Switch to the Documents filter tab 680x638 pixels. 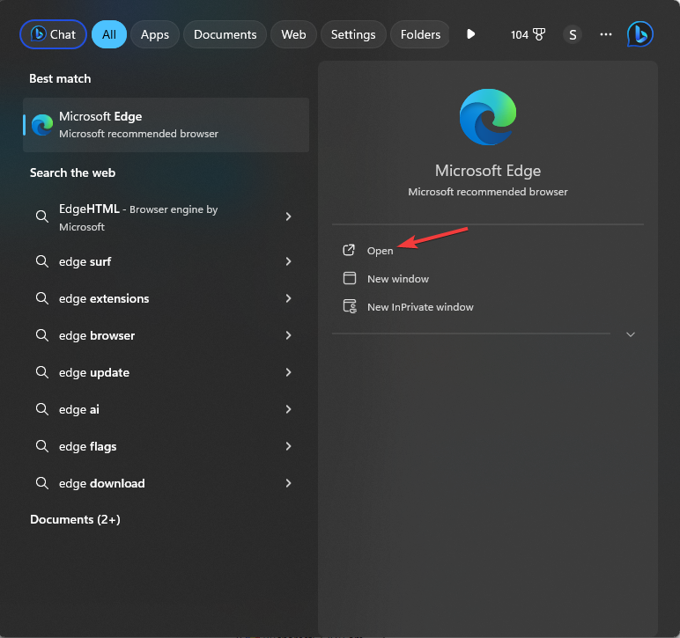click(225, 34)
